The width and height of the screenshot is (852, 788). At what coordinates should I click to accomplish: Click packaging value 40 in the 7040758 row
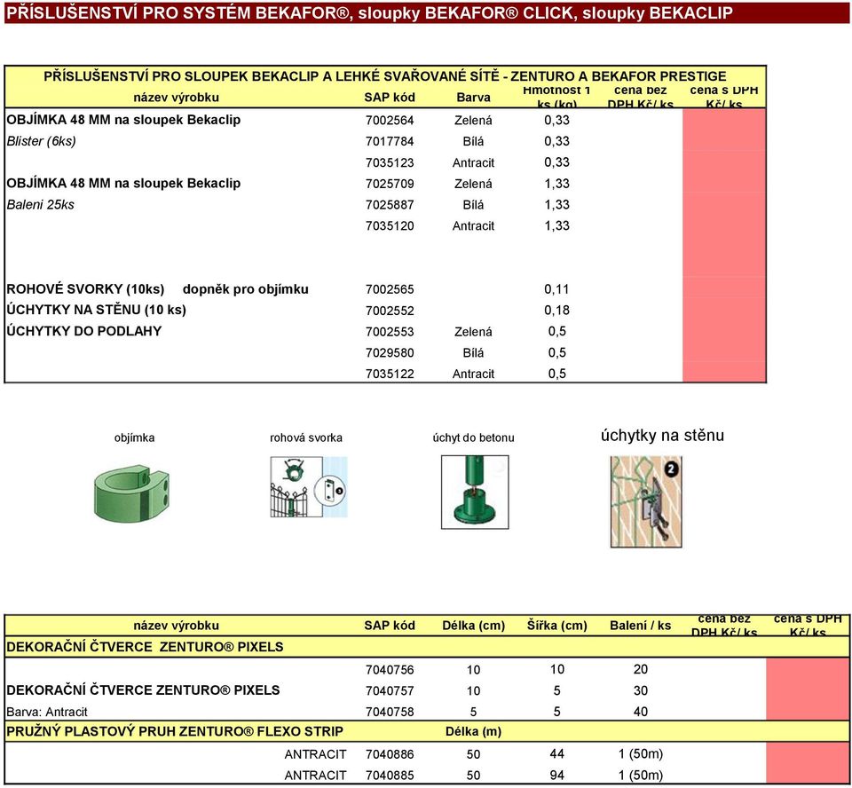[641, 712]
